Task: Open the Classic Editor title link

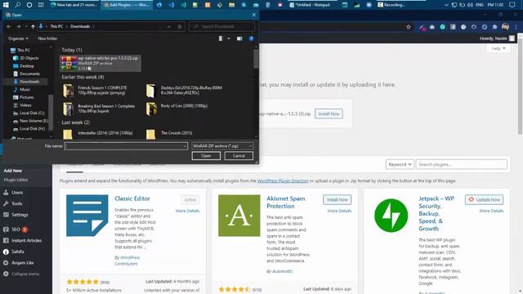Action: click(x=132, y=198)
